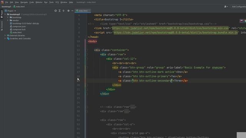Click Add Configuration button
Image resolution: width=246 pixels, height=138 pixels.
(x=239, y=7)
